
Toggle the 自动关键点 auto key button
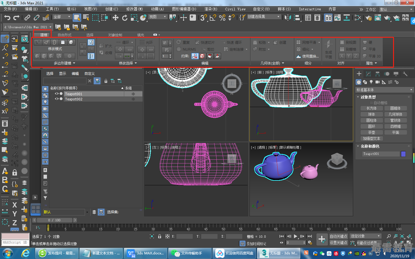tap(338, 236)
